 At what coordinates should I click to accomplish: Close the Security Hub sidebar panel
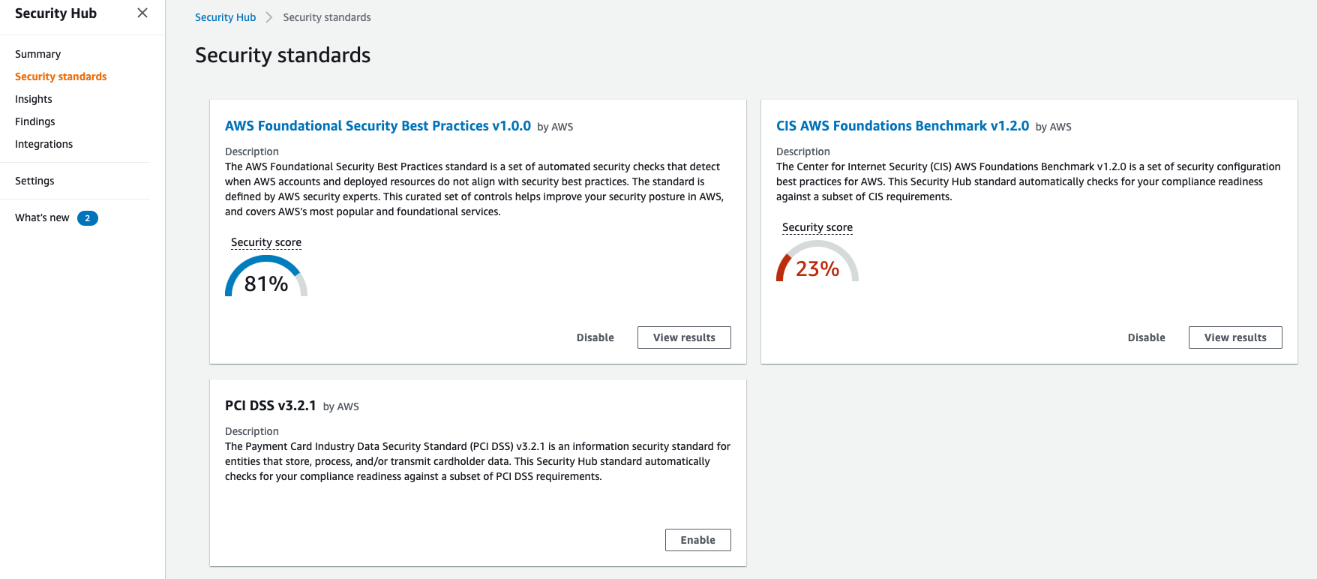coord(142,13)
